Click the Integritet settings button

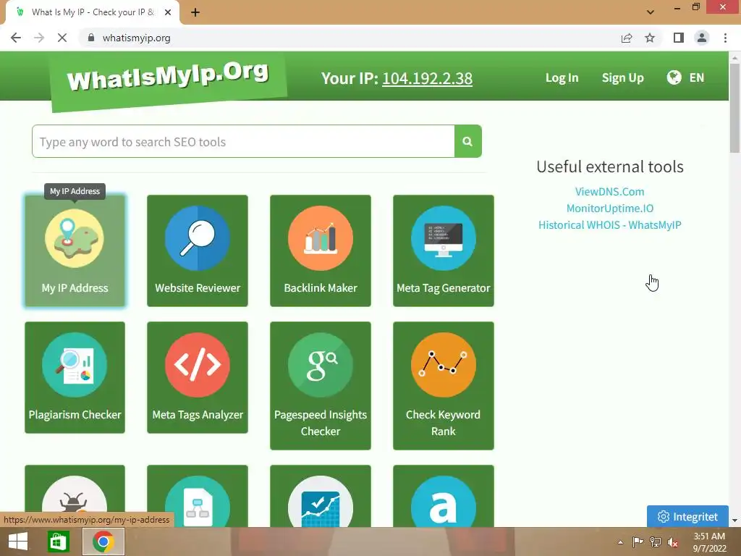[x=687, y=516]
